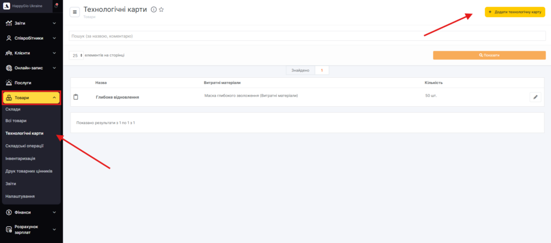This screenshot has height=243, width=551.
Task: Click the orange Показати button
Action: [x=489, y=55]
